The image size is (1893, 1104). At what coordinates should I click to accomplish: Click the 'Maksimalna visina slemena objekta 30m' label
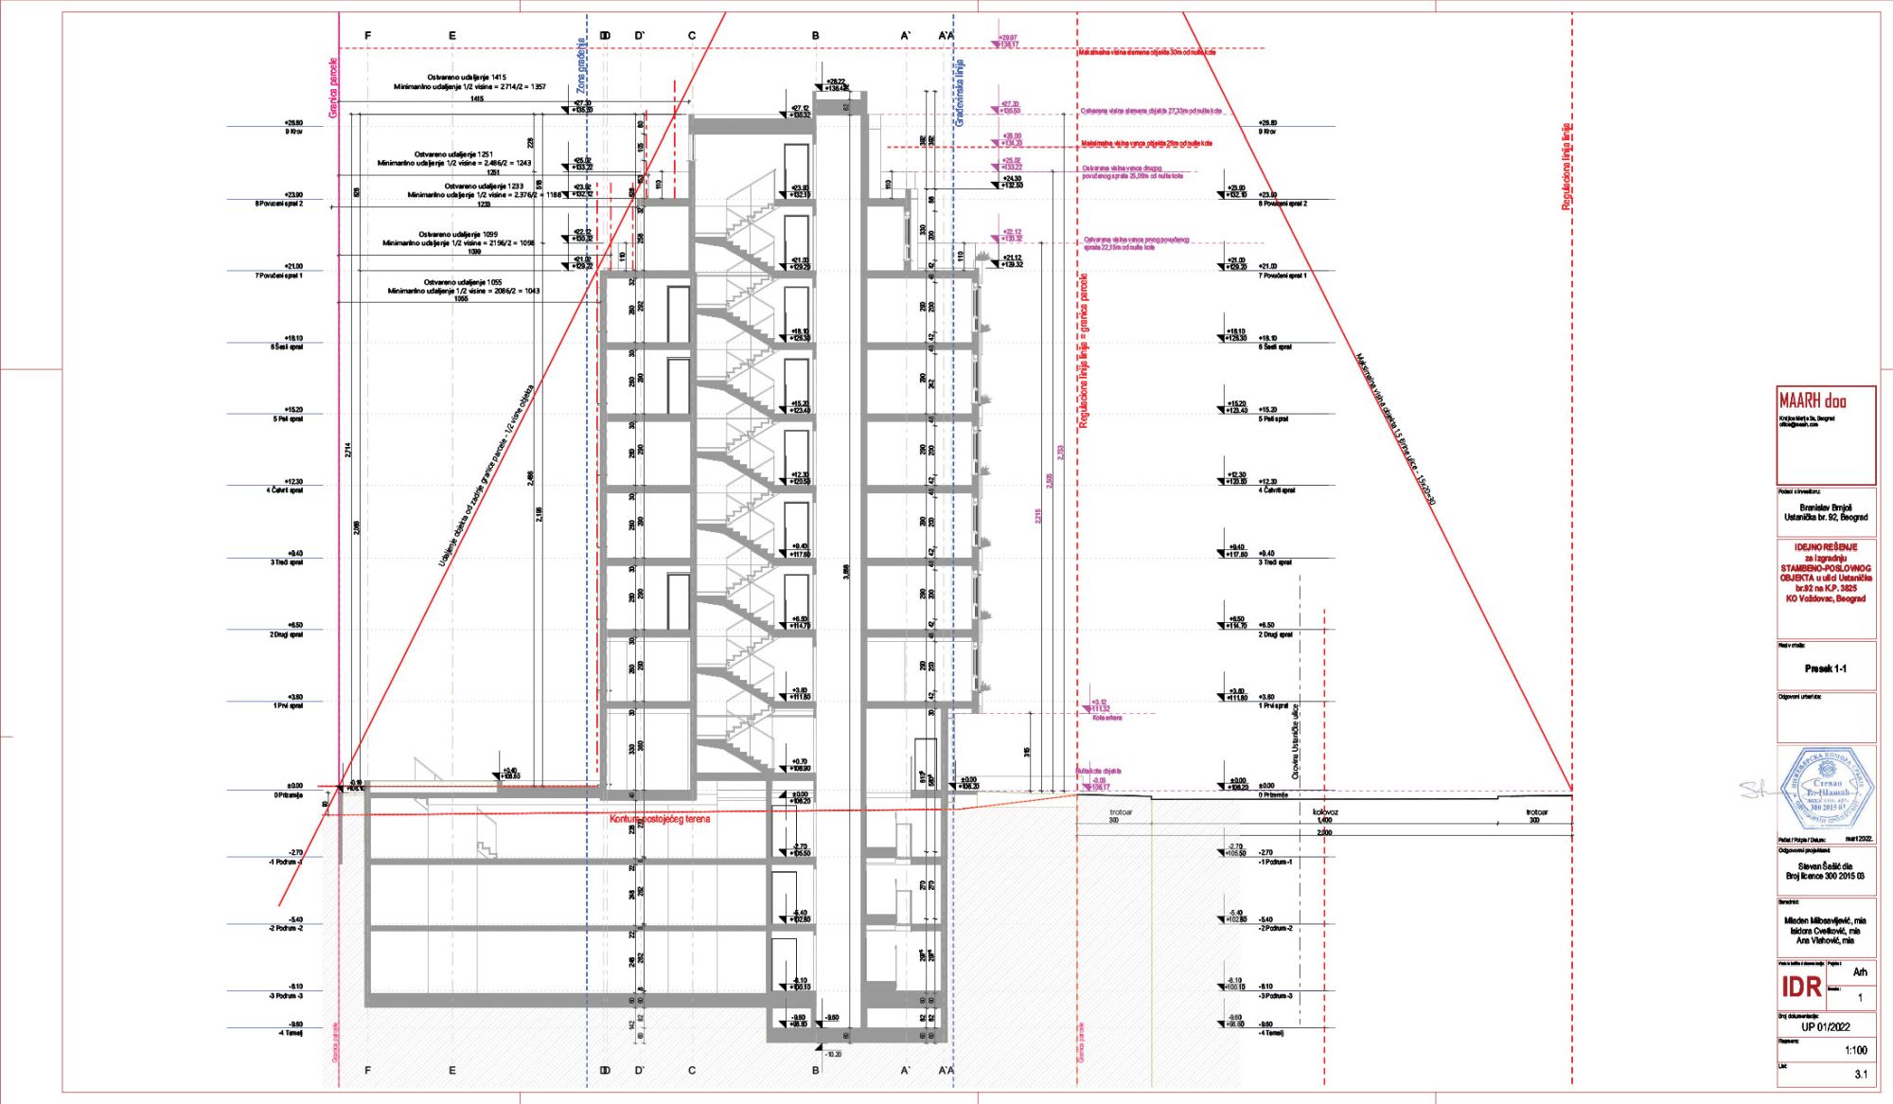pos(1146,52)
